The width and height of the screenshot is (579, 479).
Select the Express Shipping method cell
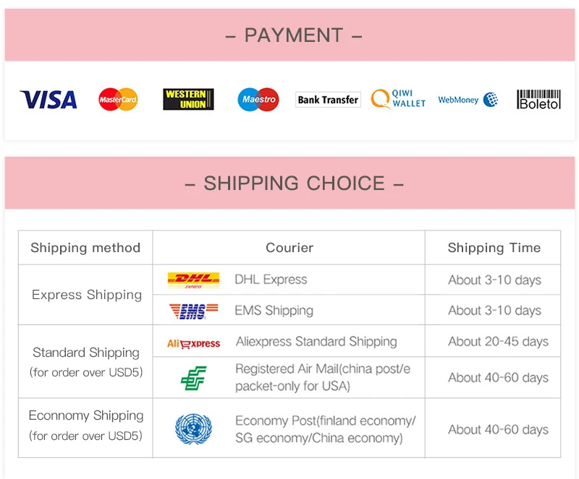pos(85,295)
